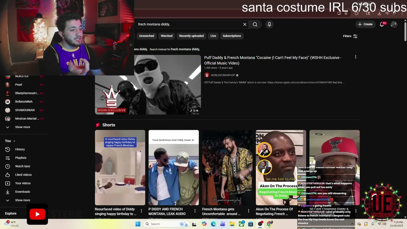Open the WORLDSTARHIPHOP channel link

pyautogui.click(x=223, y=75)
